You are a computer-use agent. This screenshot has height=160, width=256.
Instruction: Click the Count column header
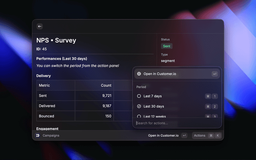pyautogui.click(x=106, y=85)
